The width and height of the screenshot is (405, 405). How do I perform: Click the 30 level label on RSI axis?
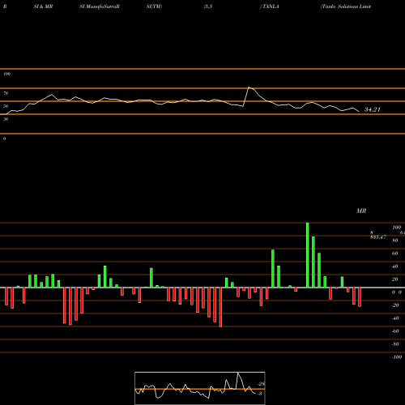6,119
